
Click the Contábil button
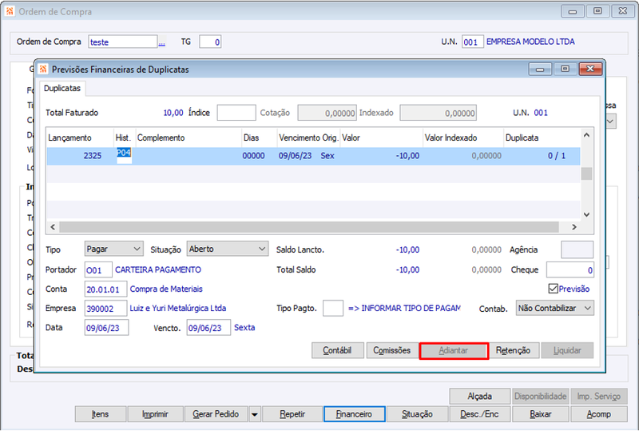pyautogui.click(x=337, y=350)
